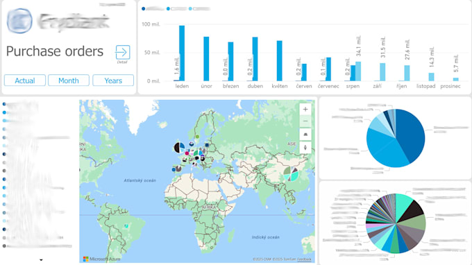Select the duben bar in chart
The height and width of the screenshot is (265, 472).
coord(255,59)
